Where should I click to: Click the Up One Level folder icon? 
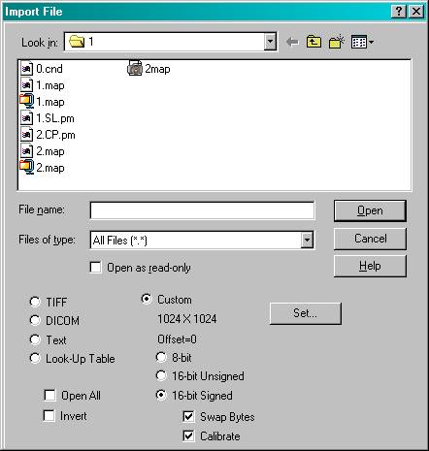click(313, 42)
